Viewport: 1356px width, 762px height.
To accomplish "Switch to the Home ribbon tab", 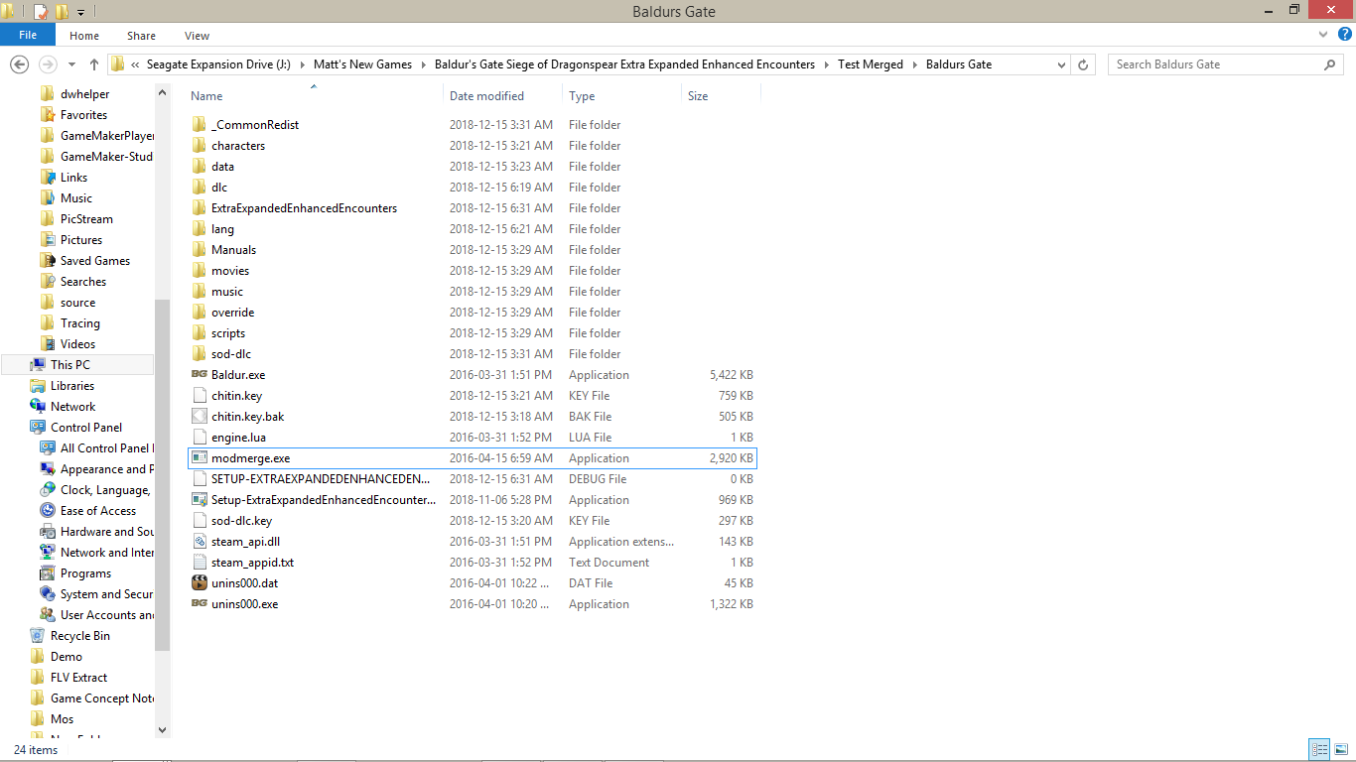I will [84, 36].
